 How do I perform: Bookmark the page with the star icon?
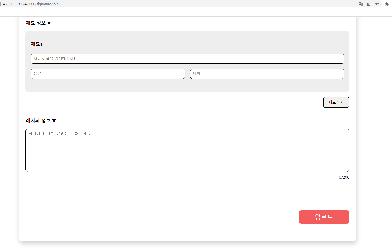point(377,4)
